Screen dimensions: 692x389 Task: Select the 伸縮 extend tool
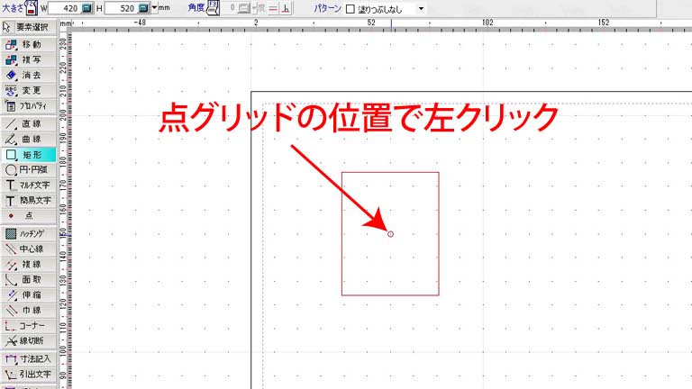tap(29, 295)
